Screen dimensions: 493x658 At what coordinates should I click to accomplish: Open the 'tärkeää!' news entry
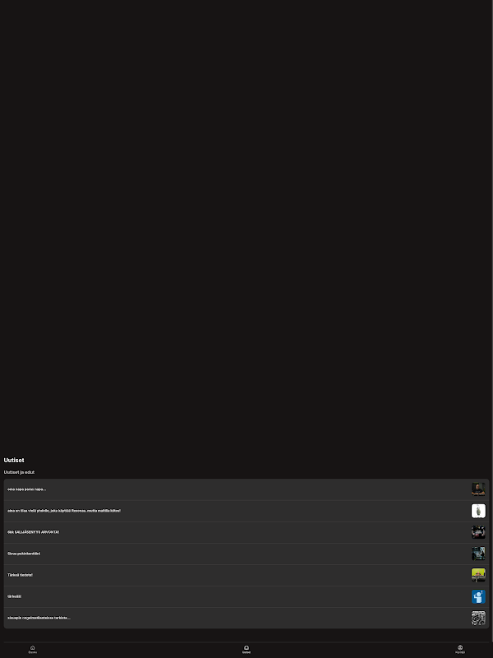(x=246, y=596)
